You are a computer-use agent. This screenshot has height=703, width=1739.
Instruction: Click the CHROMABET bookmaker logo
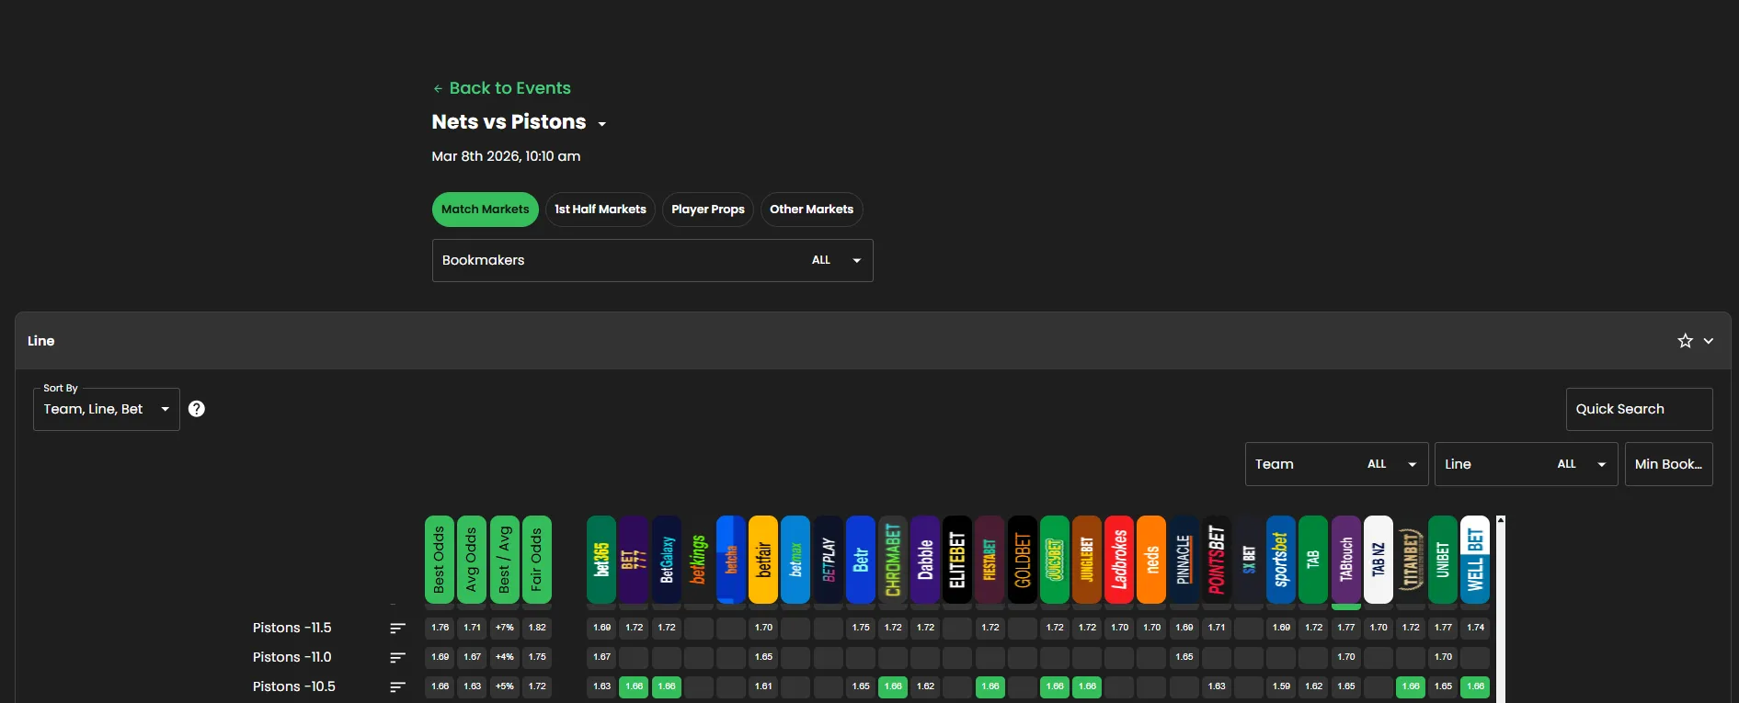click(893, 560)
